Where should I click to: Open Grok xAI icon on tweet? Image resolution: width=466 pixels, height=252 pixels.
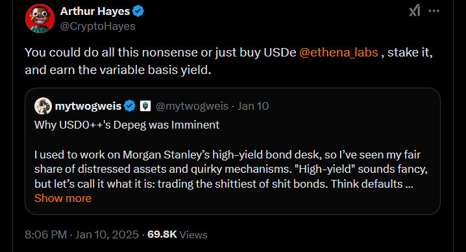tap(414, 10)
